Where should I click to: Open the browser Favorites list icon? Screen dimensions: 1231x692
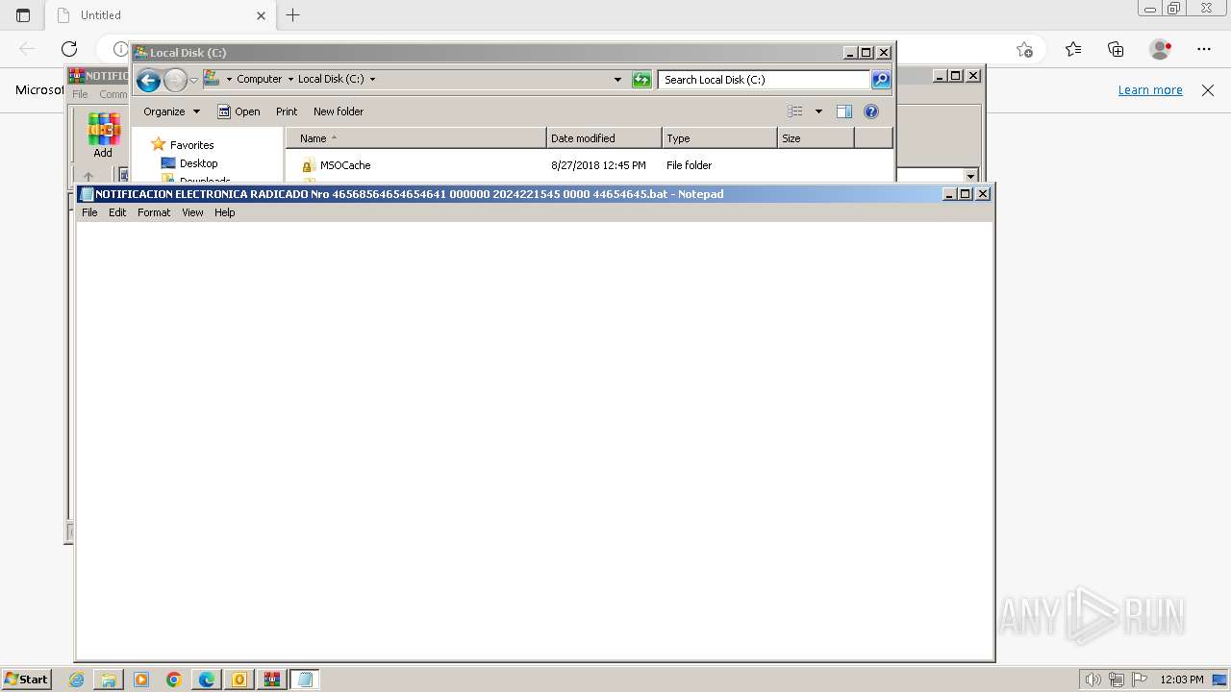coord(1073,49)
